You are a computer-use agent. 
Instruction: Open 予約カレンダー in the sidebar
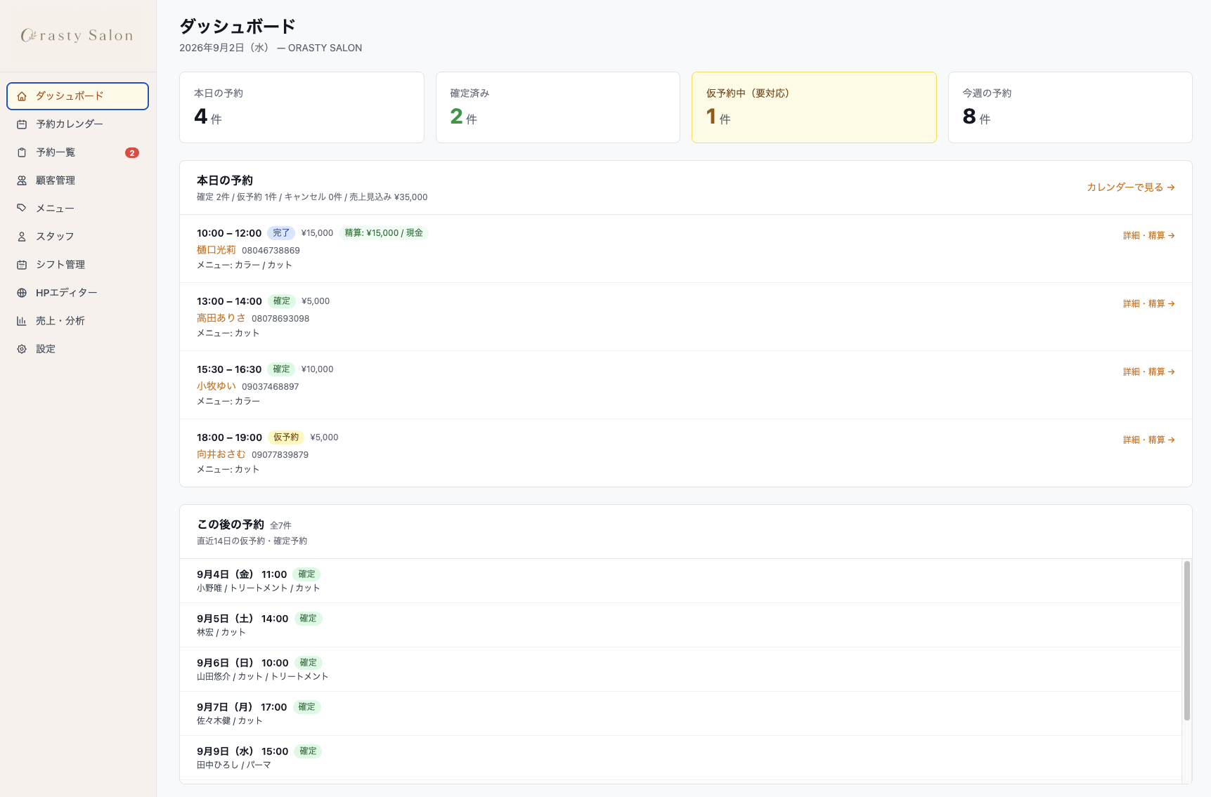click(77, 124)
